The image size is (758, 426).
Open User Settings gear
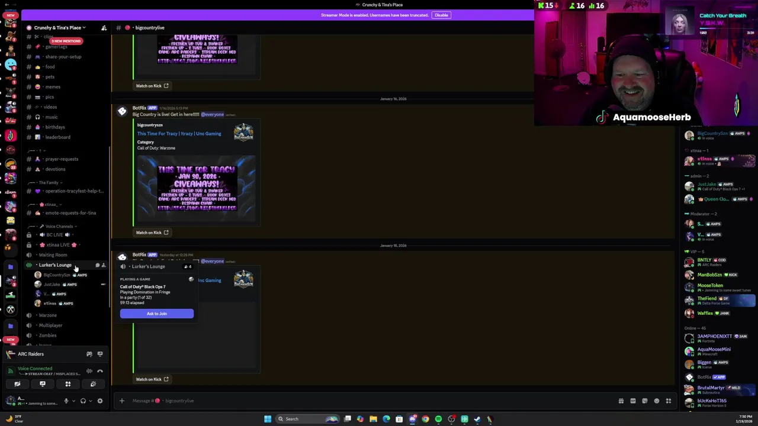100,401
